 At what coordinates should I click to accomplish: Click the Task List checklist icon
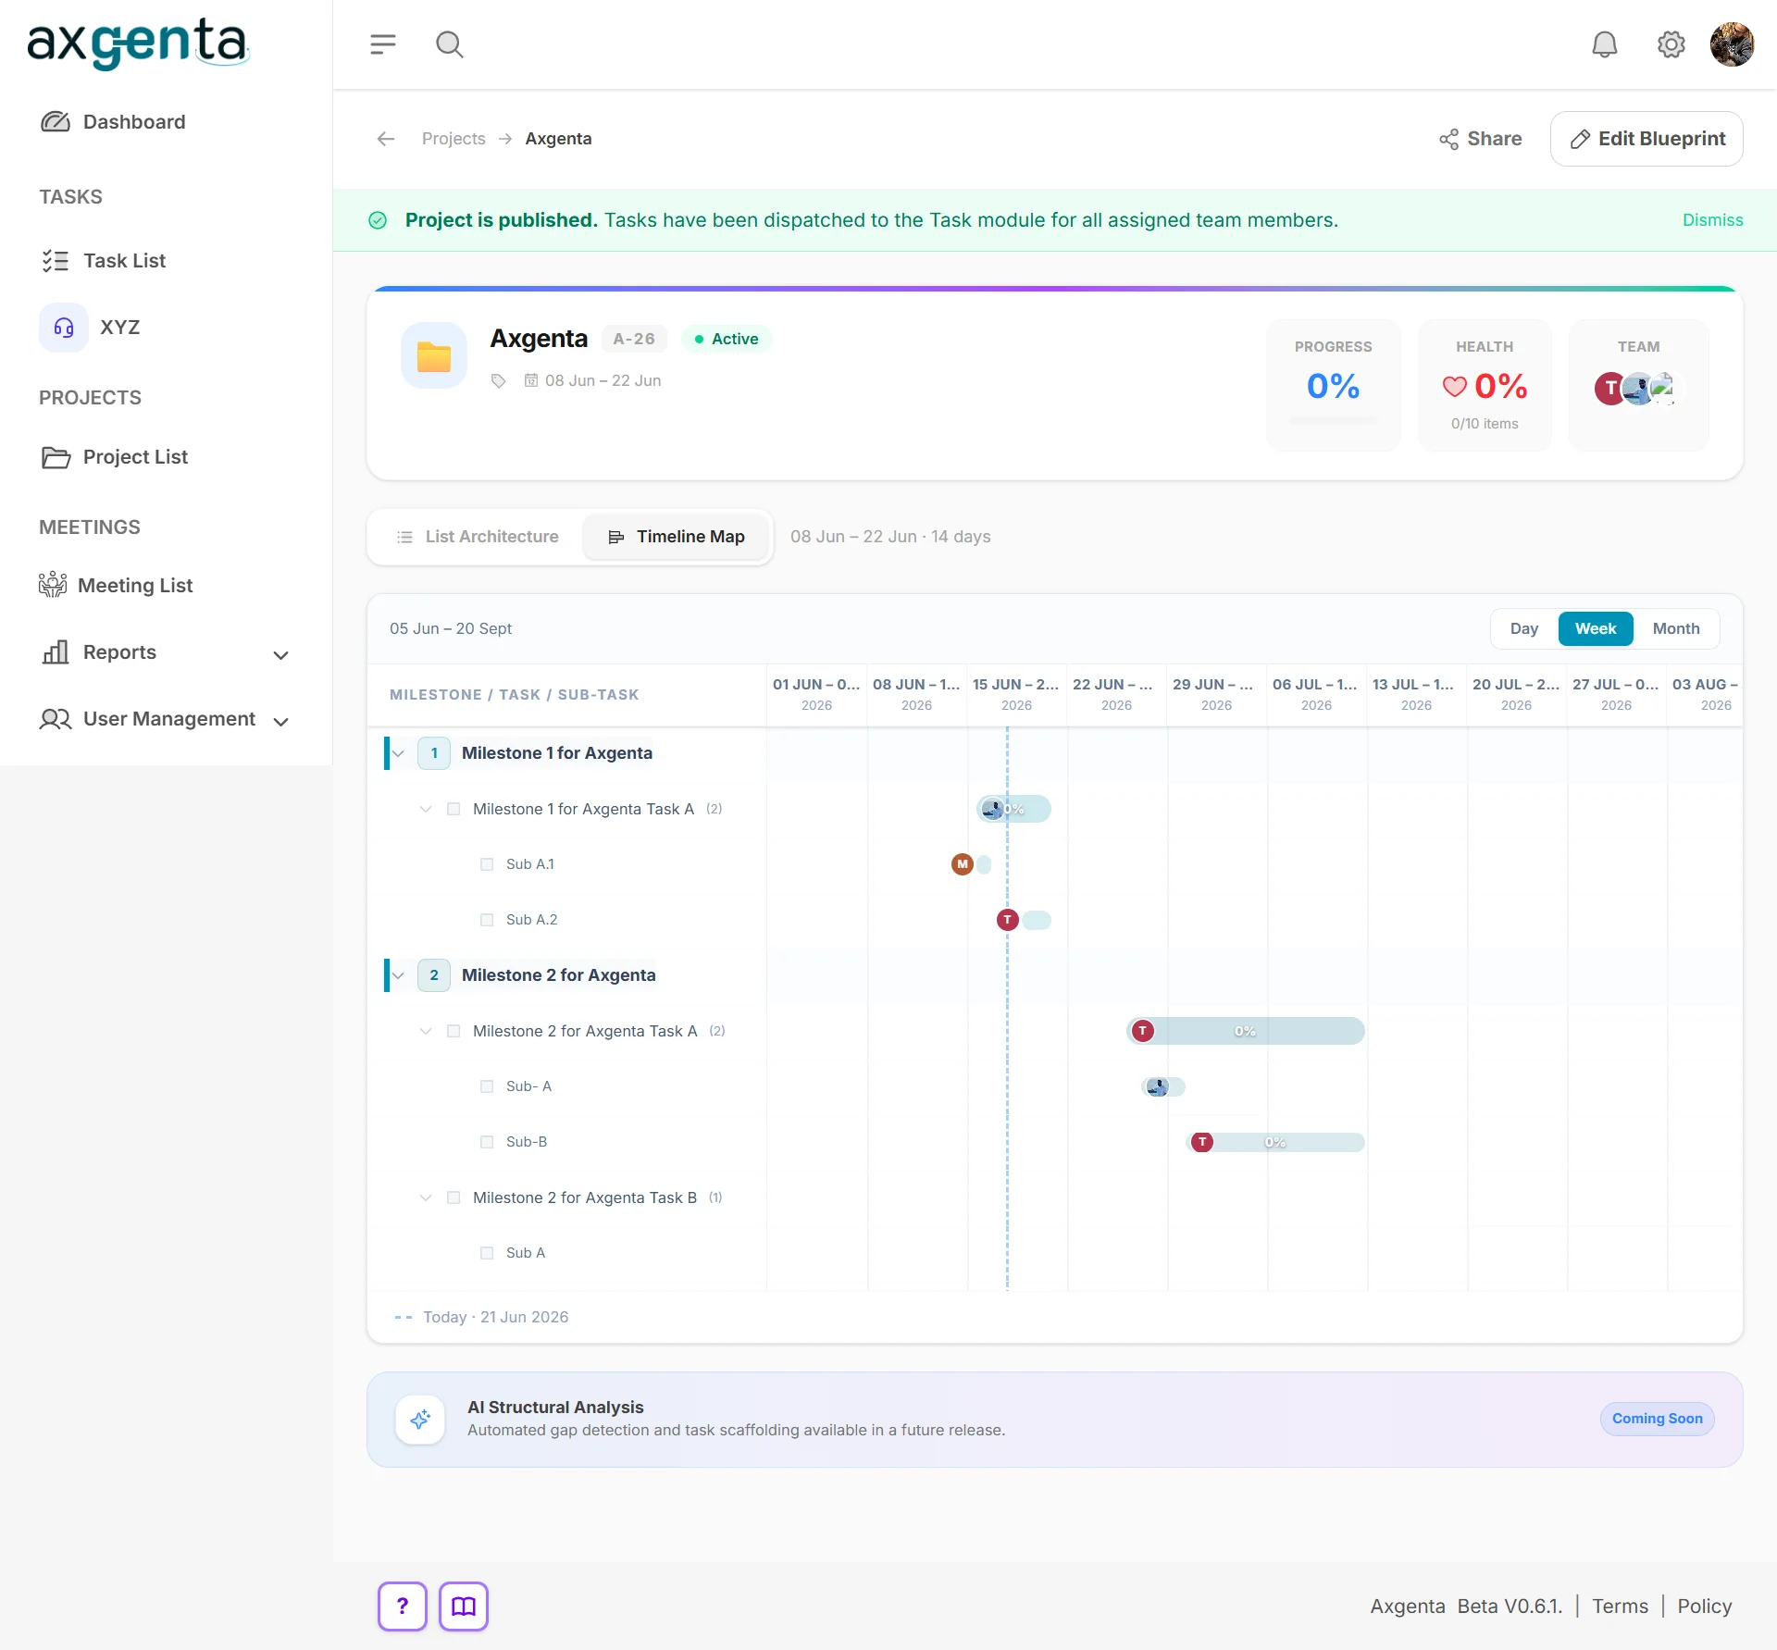pyautogui.click(x=55, y=260)
